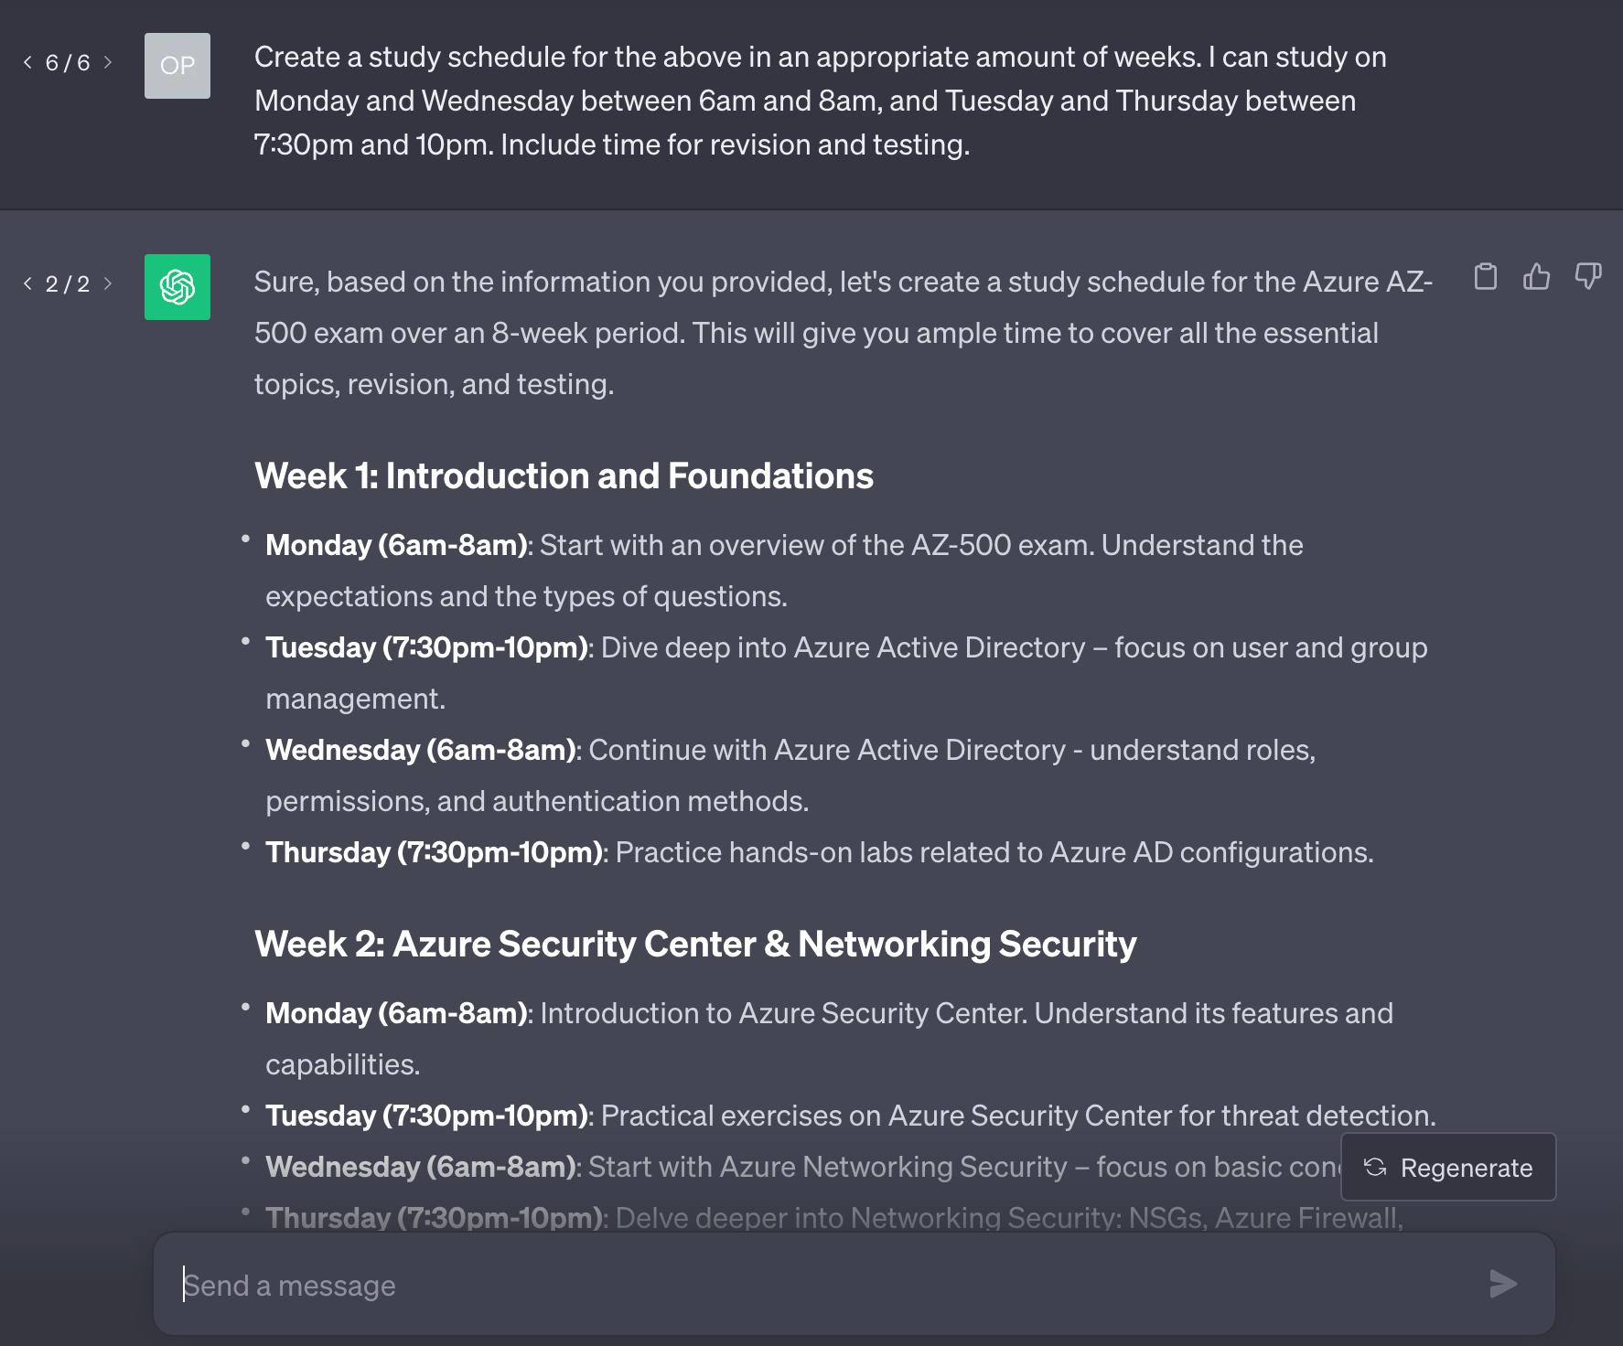Image resolution: width=1623 pixels, height=1346 pixels.
Task: Show the previous response beside 2 / 2
Action: 27,283
